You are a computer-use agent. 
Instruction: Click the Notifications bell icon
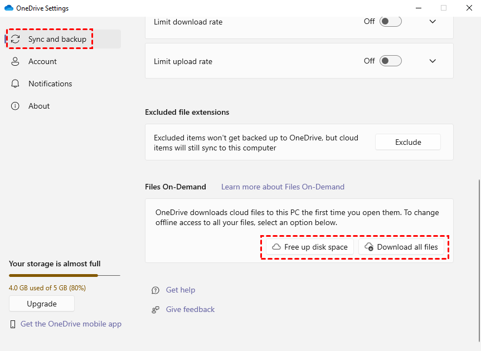point(16,84)
